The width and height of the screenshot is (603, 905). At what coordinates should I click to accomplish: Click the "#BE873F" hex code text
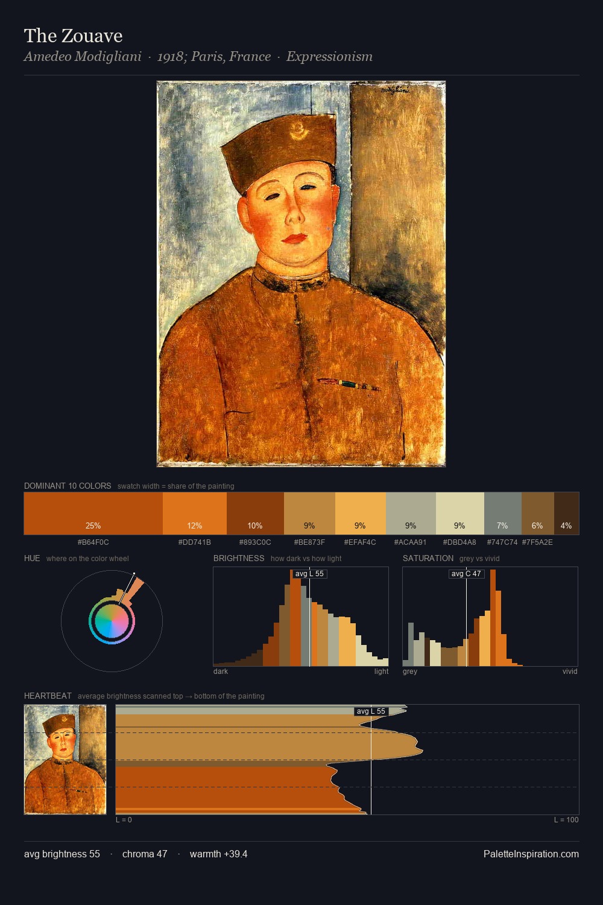pyautogui.click(x=309, y=542)
